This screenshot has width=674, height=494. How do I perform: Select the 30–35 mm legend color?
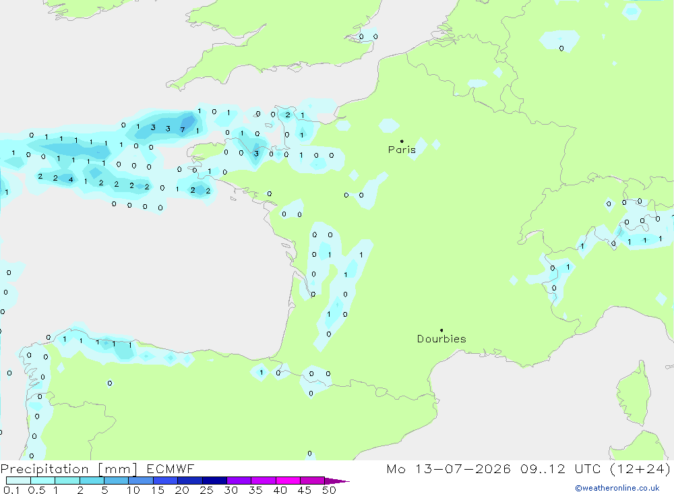[239, 481]
